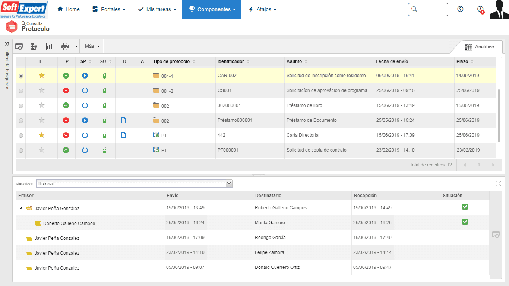This screenshot has height=286, width=509.
Task: Click the green check for Roberto Galleno Campos recipient
Action: point(465,207)
